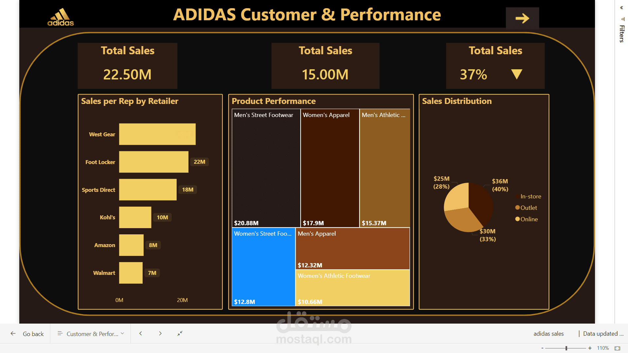Click the fit to page icon

point(617,348)
